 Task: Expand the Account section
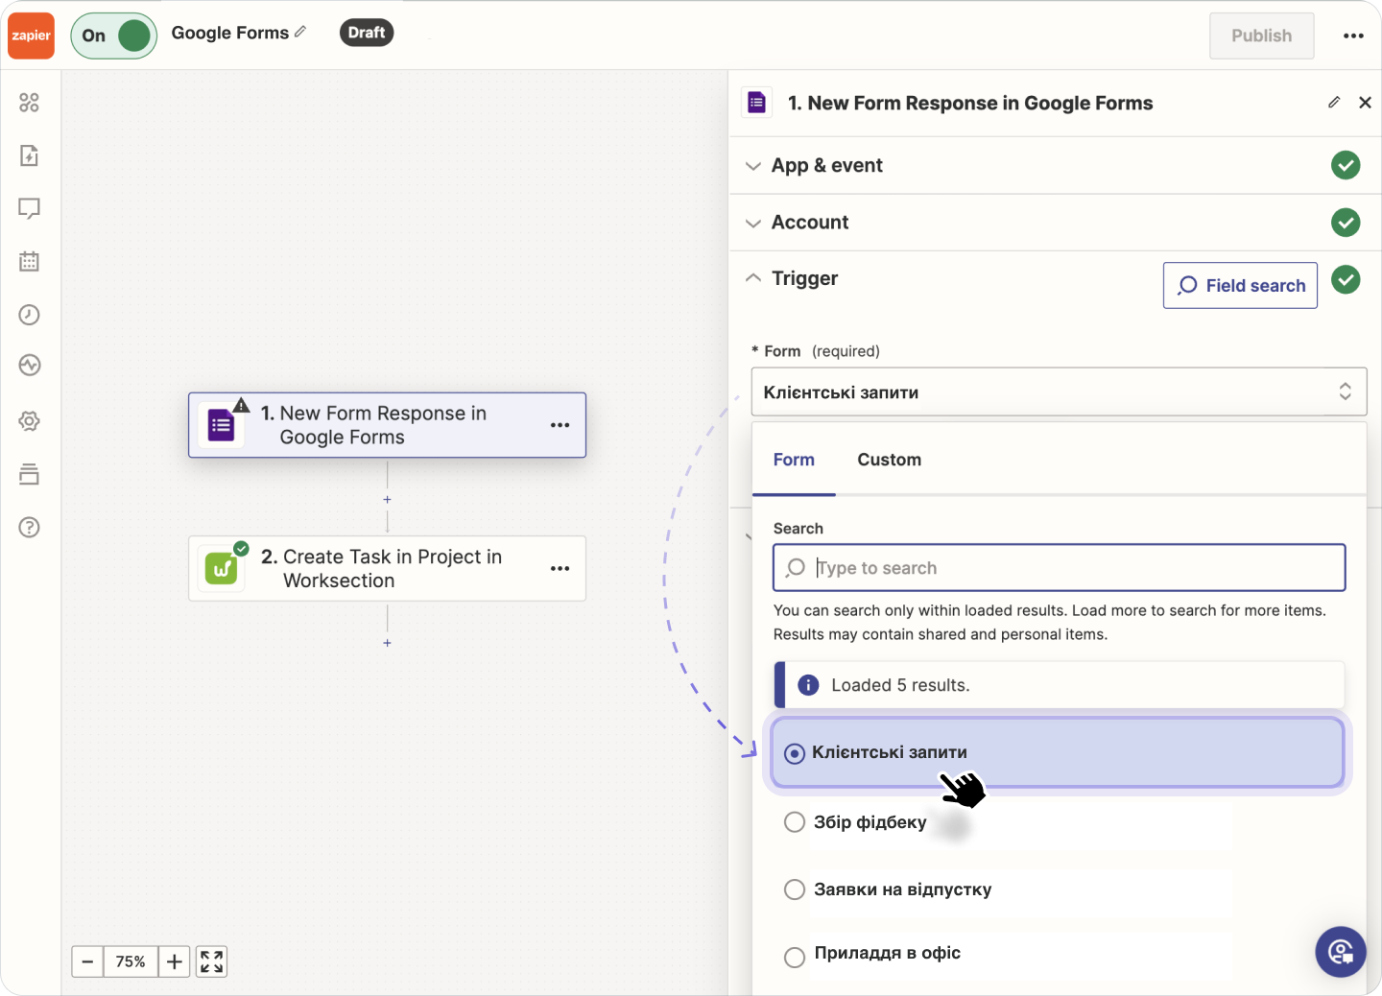753,222
